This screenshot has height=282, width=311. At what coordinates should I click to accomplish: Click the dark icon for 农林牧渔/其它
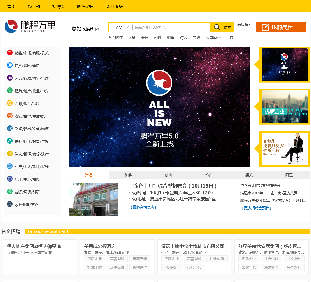click(x=10, y=204)
